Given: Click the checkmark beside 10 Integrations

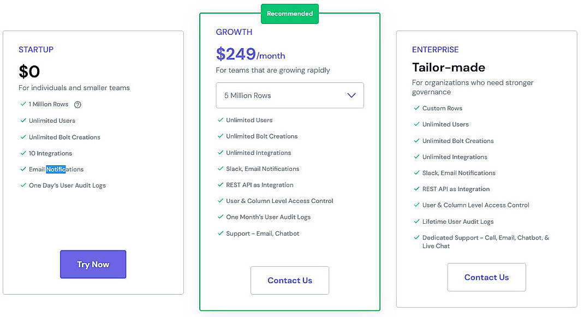Looking at the screenshot, I should point(23,153).
